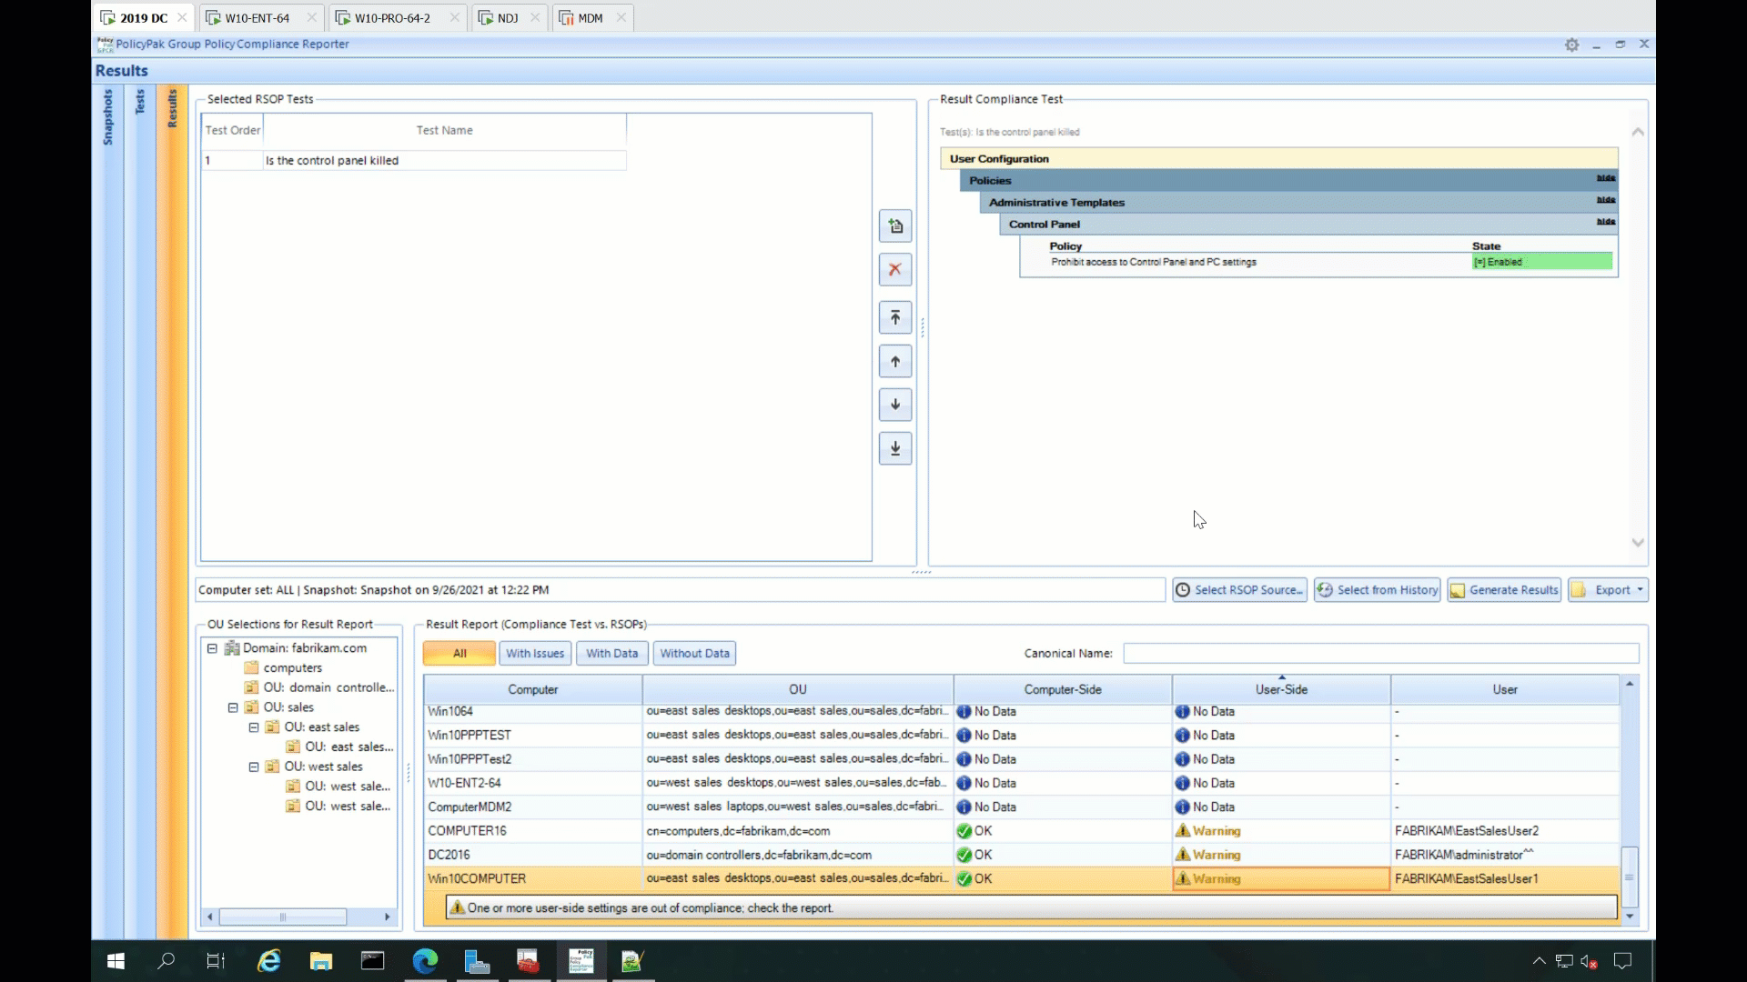
Task: Switch to W10-PRO-64-2 VM tab
Action: click(x=393, y=18)
